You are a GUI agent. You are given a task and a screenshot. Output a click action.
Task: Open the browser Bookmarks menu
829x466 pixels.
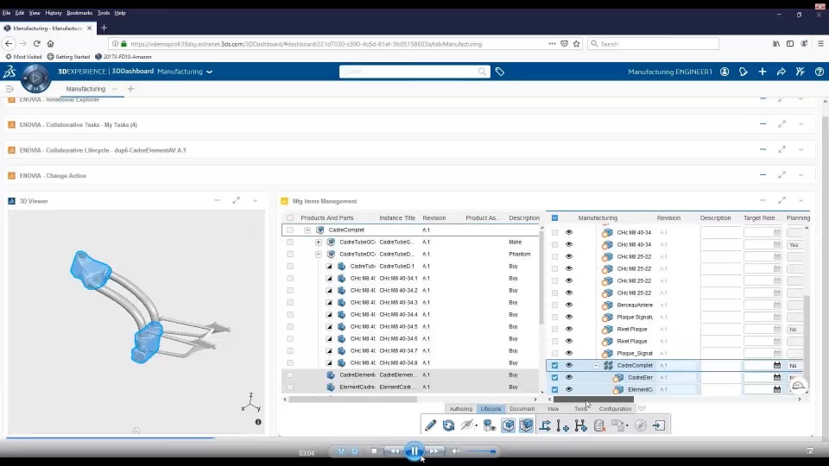point(79,13)
